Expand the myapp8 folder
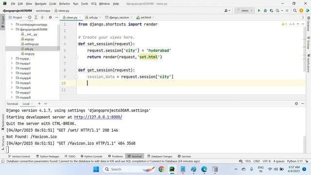The width and height of the screenshot is (311, 175). click(12, 97)
